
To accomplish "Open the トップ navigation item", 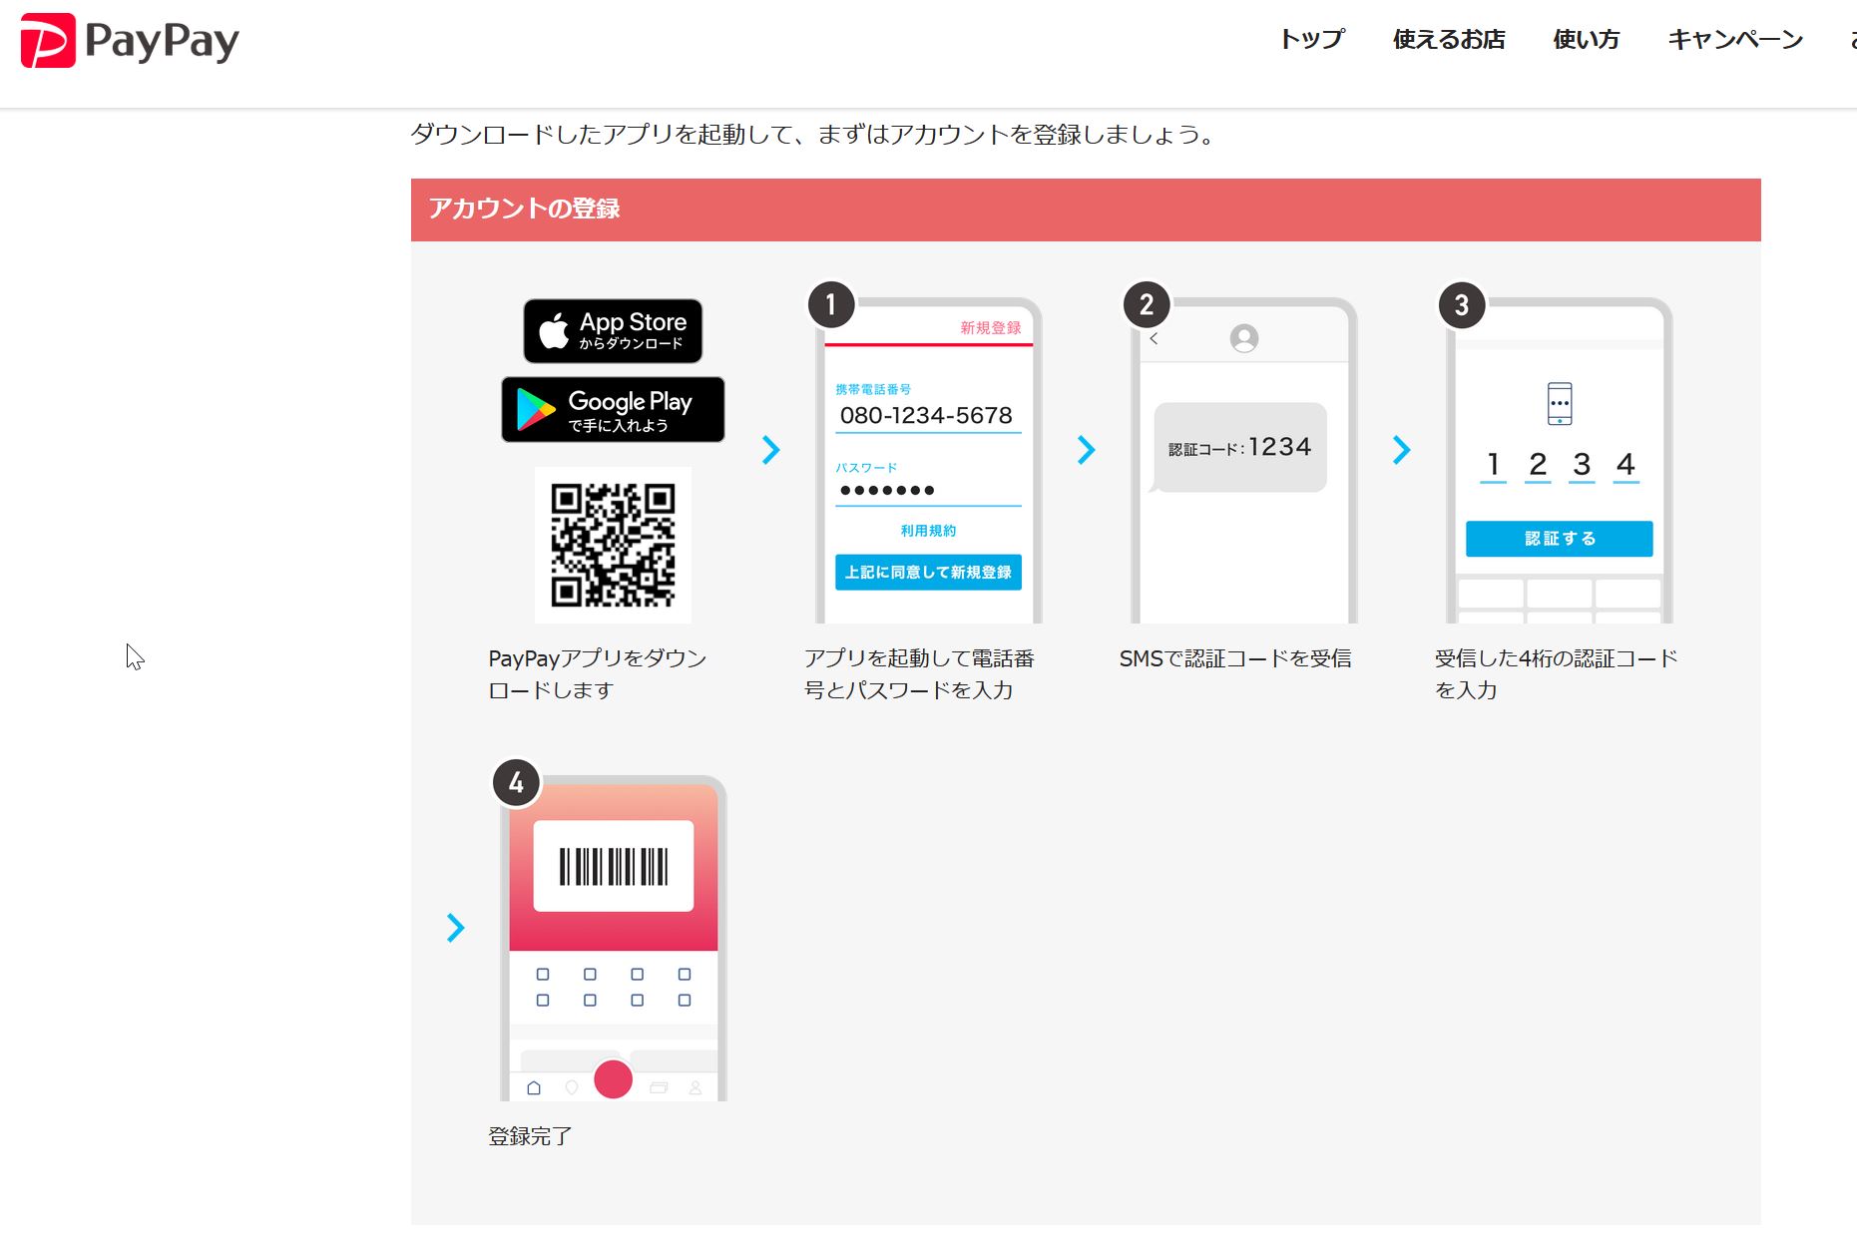I will (1312, 40).
